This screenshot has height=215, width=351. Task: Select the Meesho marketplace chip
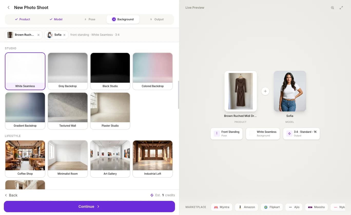317,207
